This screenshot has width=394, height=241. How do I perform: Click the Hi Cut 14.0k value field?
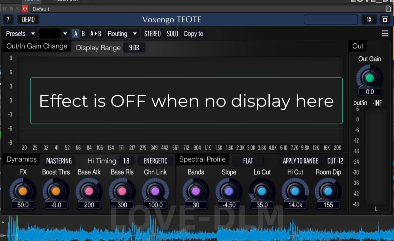pyautogui.click(x=295, y=205)
